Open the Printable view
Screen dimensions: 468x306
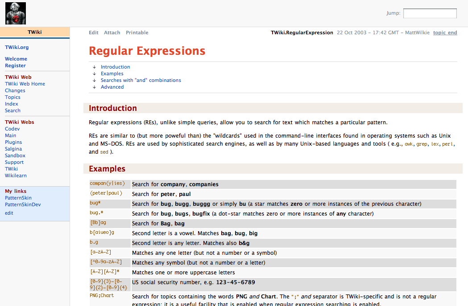pyautogui.click(x=137, y=33)
